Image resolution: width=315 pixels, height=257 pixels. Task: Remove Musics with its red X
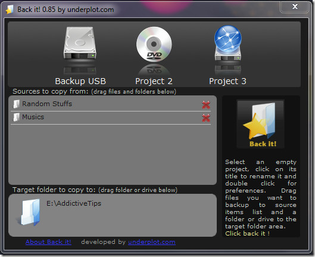pos(206,118)
